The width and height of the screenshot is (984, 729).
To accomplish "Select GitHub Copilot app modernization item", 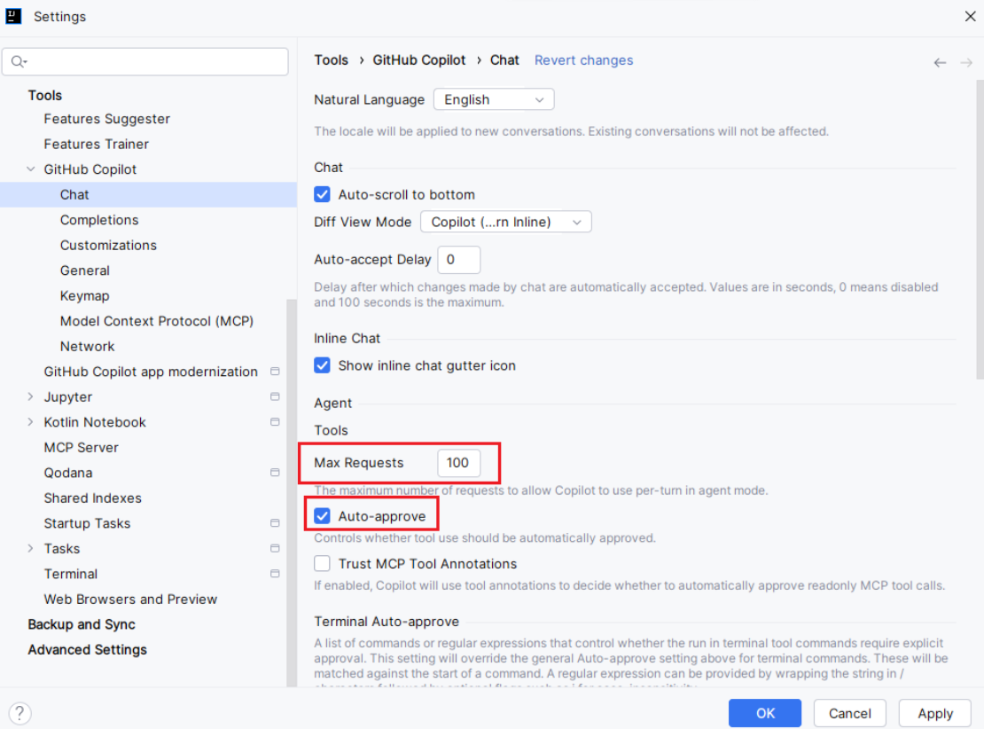I will tap(151, 372).
